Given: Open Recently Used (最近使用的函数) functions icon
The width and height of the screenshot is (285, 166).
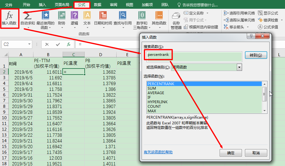Looking at the screenshot, I should (45, 15).
